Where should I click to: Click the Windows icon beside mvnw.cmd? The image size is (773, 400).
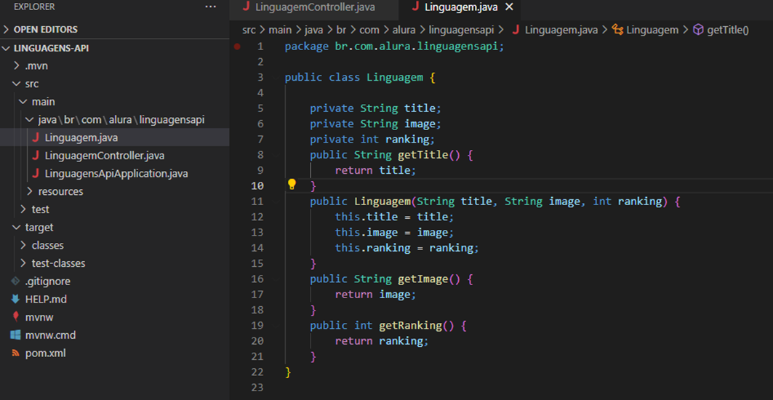pyautogui.click(x=16, y=335)
